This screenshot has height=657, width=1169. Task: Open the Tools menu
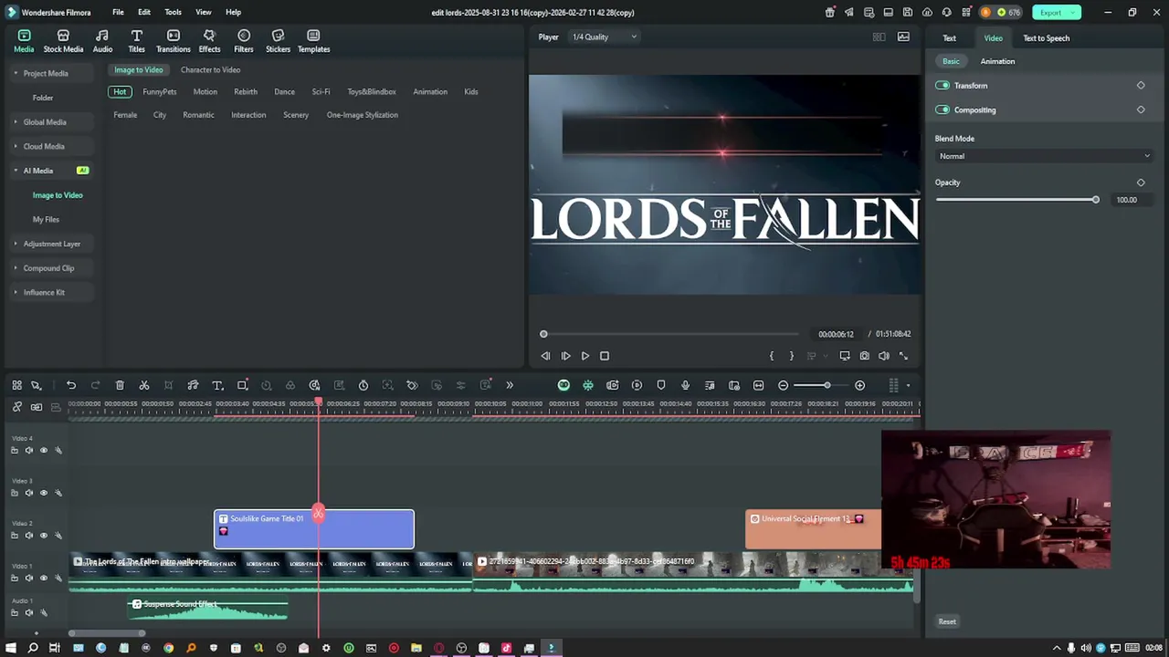point(173,12)
